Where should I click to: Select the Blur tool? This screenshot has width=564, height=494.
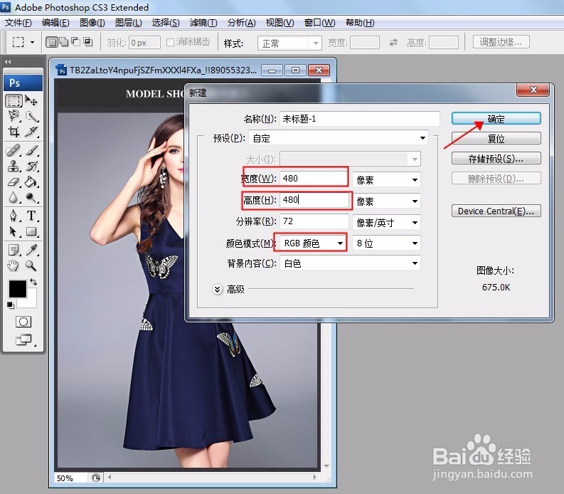pyautogui.click(x=14, y=197)
